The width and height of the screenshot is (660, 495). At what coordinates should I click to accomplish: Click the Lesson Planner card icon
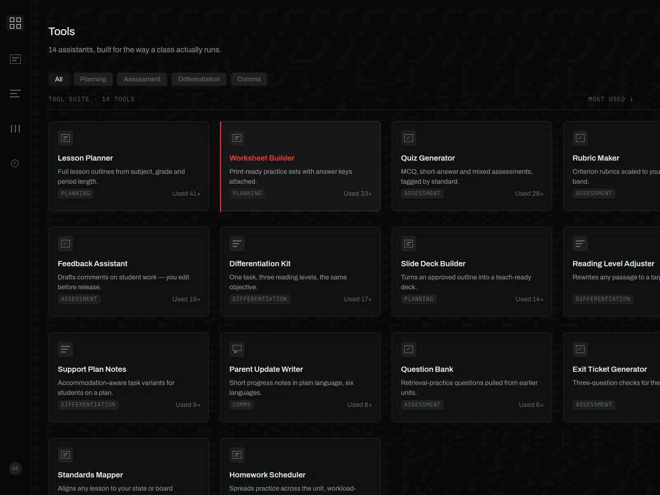(66, 138)
